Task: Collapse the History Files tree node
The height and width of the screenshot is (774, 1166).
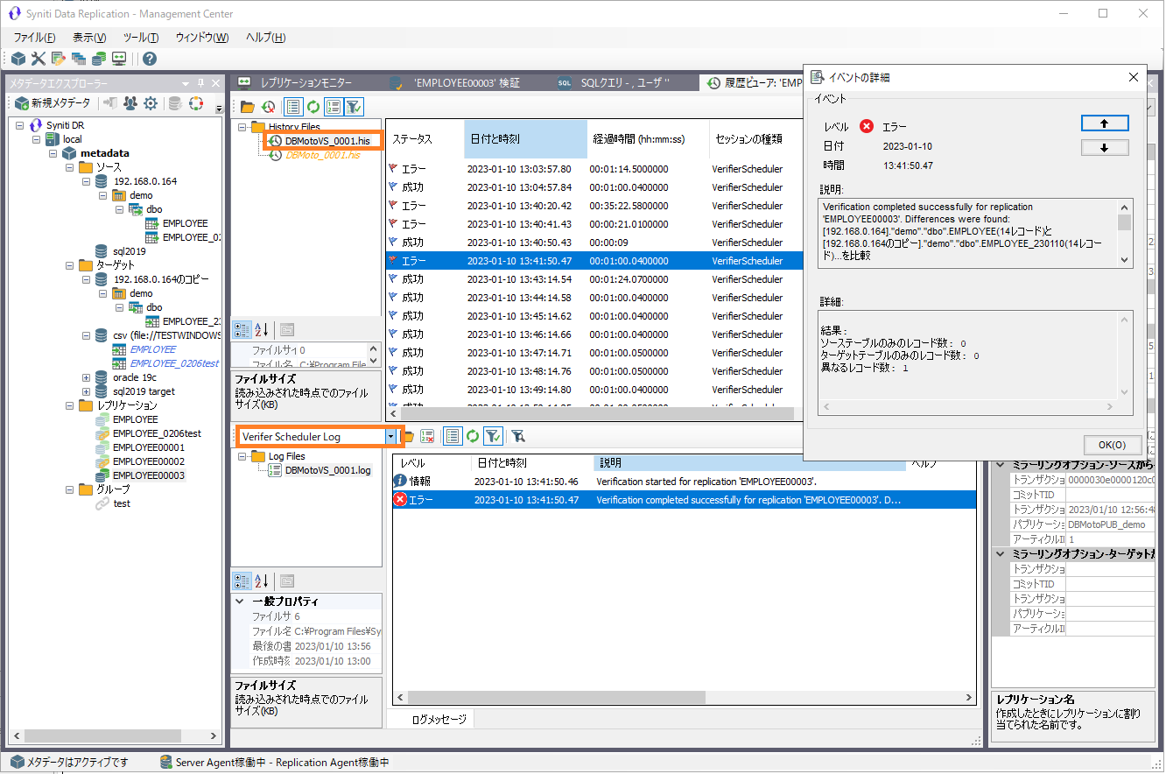Action: (x=242, y=127)
